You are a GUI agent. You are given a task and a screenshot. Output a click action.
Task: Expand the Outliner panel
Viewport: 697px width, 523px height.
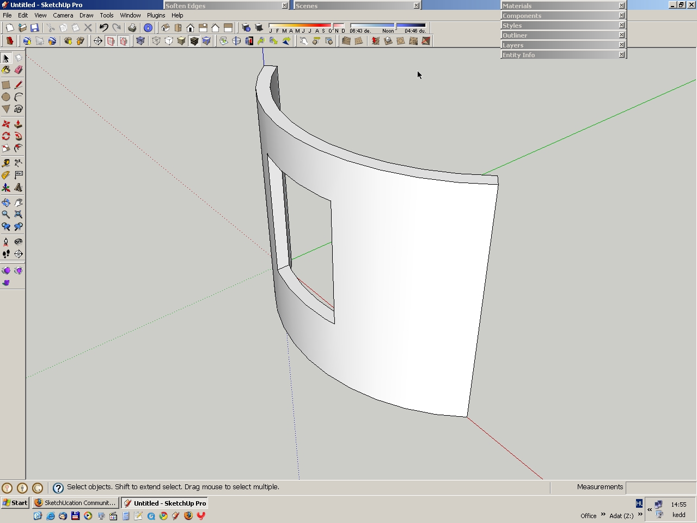[x=563, y=35]
